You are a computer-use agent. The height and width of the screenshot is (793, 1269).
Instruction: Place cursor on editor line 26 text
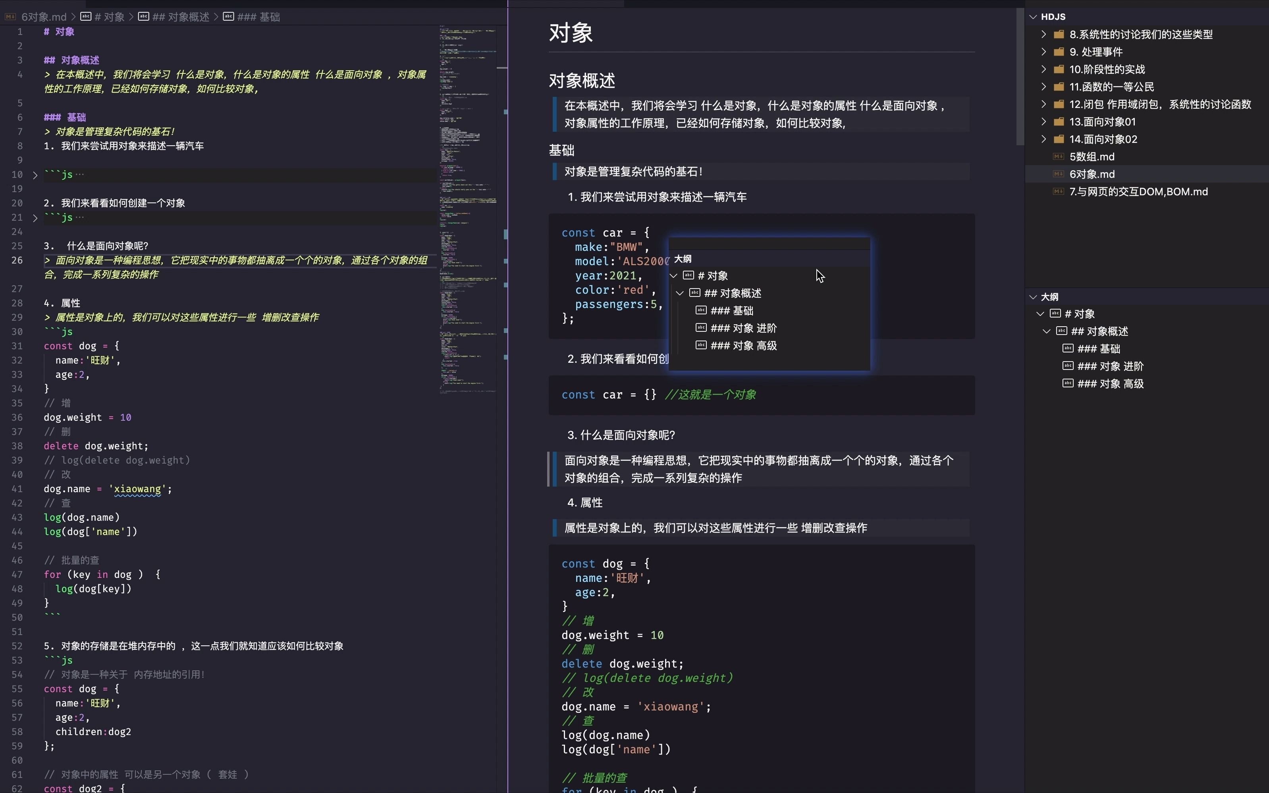[235, 267]
